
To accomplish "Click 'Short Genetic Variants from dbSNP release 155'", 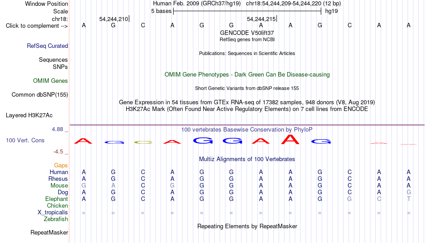I will tap(247, 89).
